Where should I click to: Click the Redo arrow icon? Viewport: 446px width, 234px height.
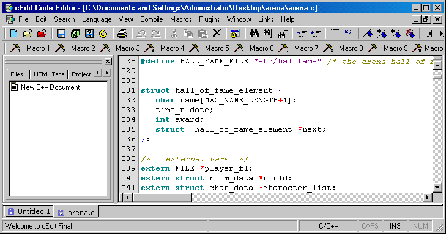(x=155, y=34)
